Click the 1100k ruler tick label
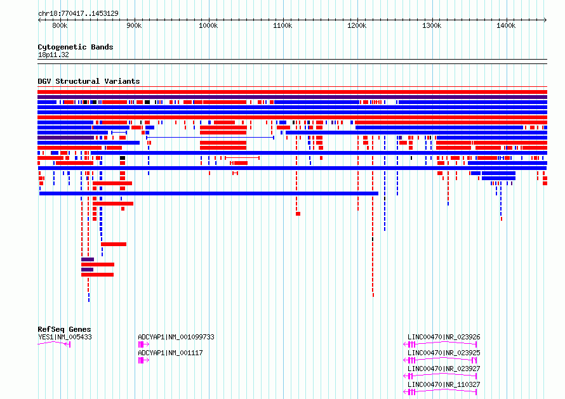This screenshot has height=399, width=565. (x=282, y=25)
